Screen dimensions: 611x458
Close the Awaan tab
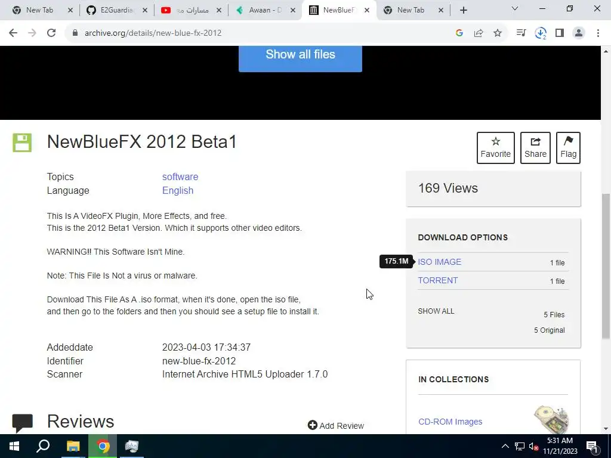293,11
